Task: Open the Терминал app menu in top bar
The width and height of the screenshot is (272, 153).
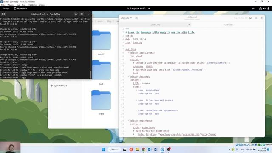Action: 20,8
